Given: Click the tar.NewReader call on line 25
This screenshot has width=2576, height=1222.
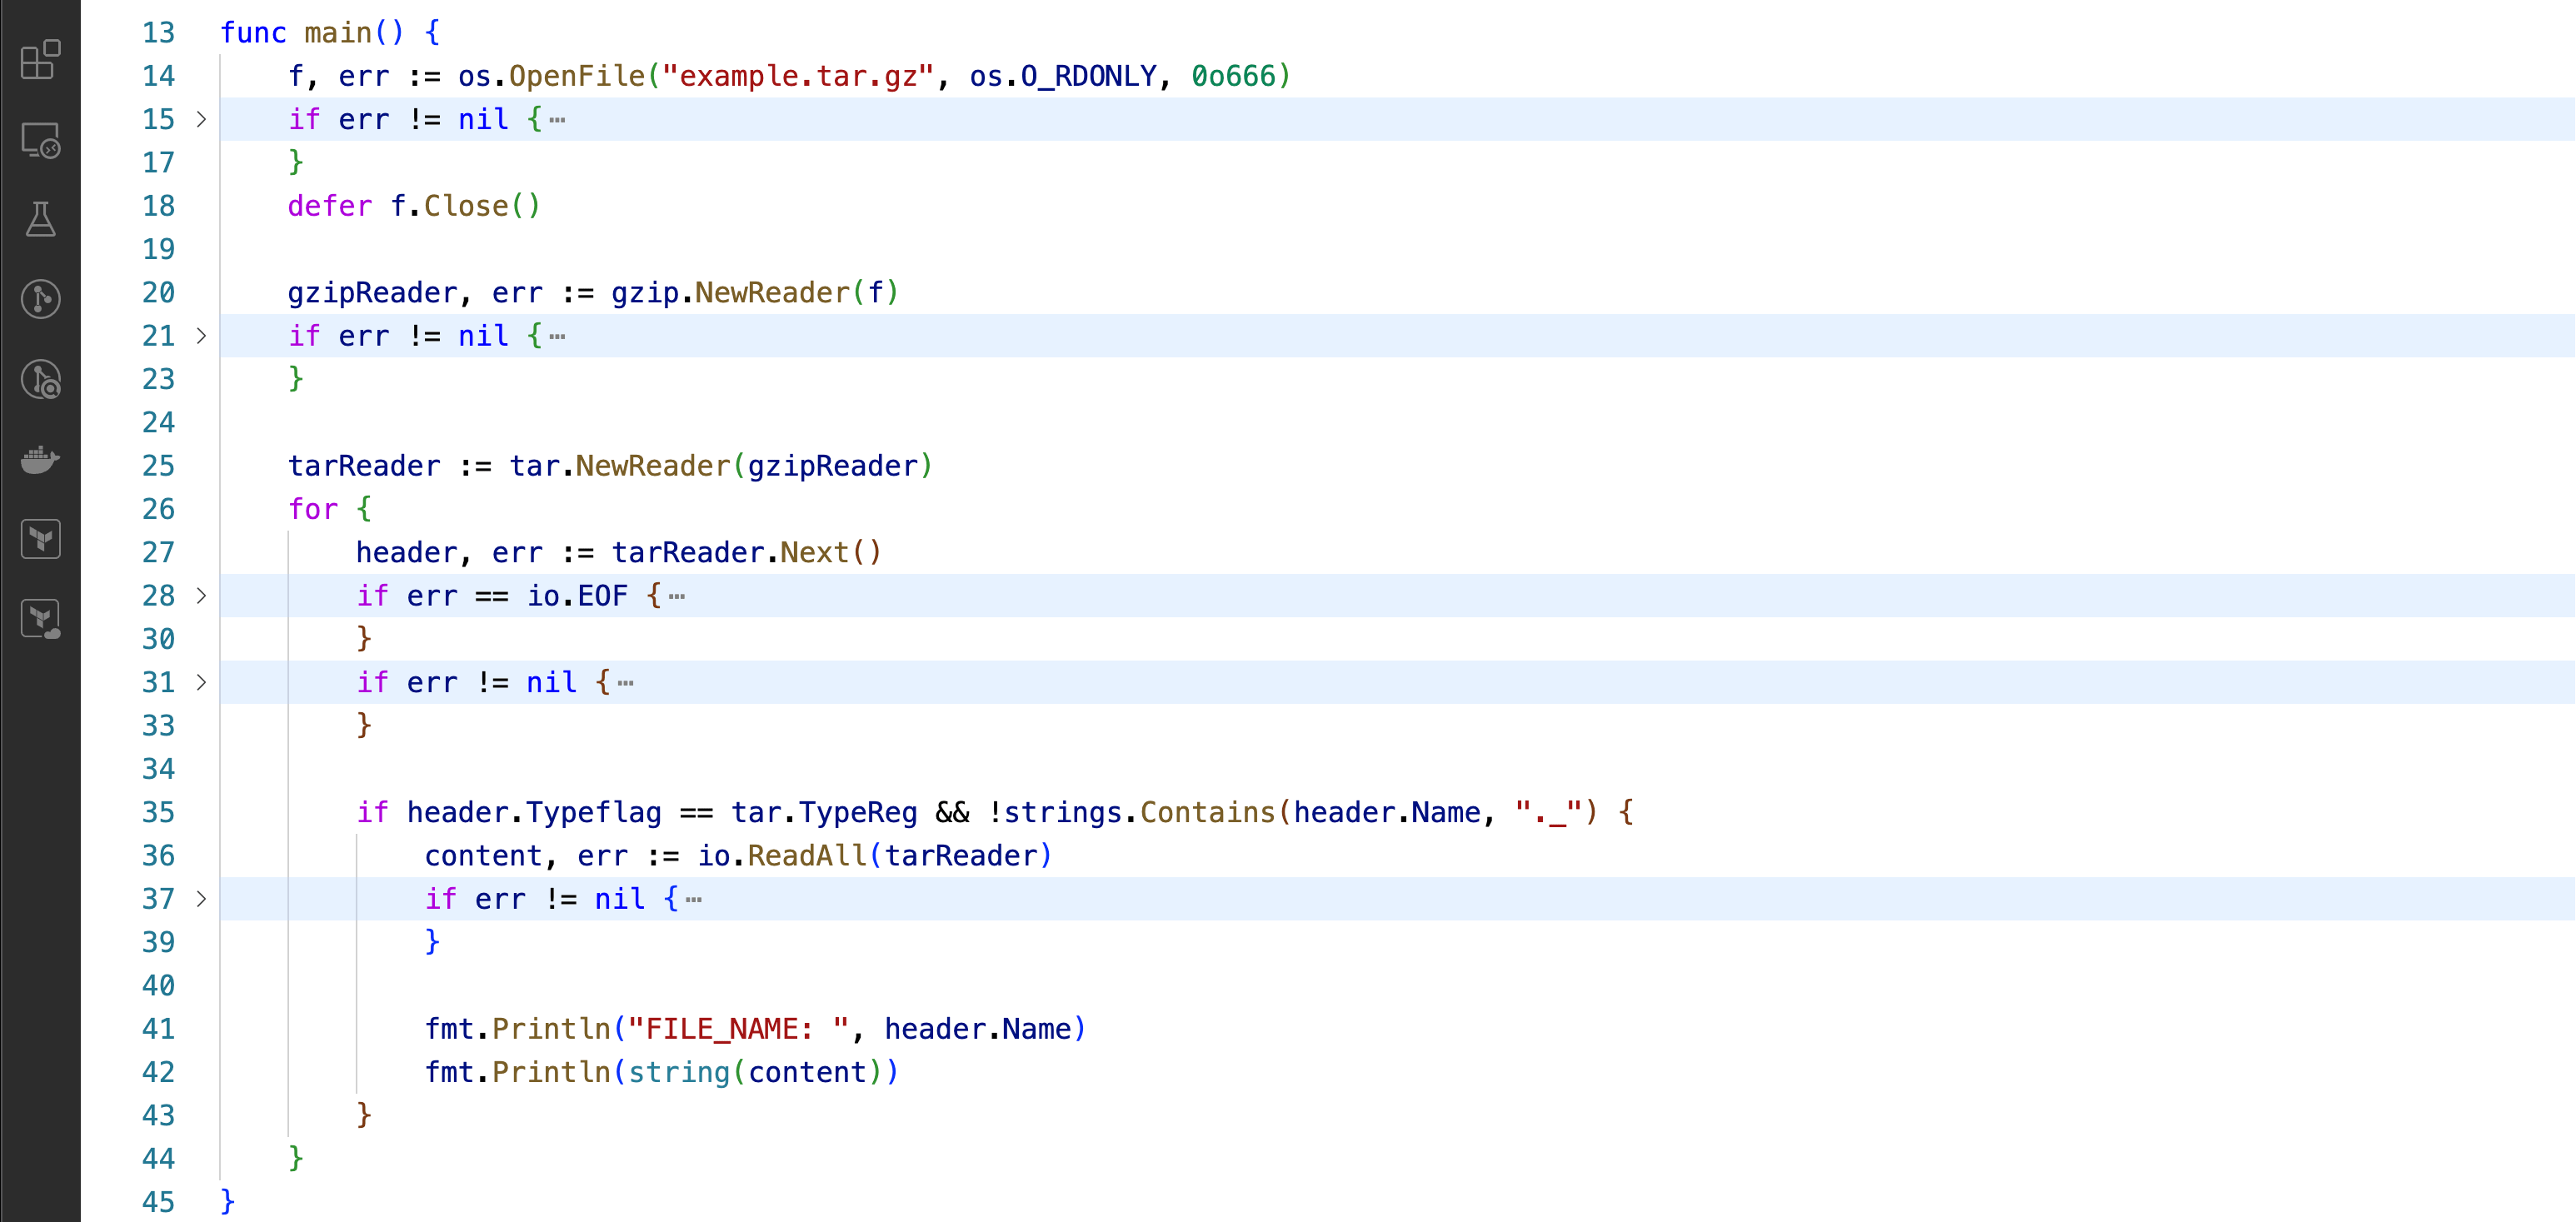Looking at the screenshot, I should coord(653,467).
